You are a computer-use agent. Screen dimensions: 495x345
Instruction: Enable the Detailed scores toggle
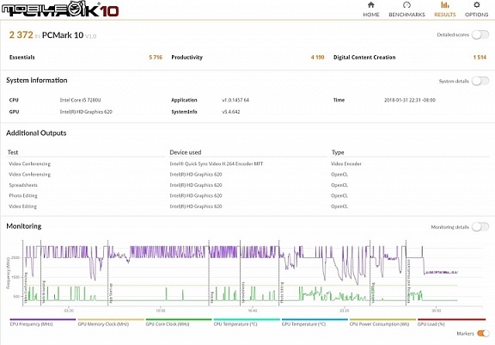(x=480, y=34)
